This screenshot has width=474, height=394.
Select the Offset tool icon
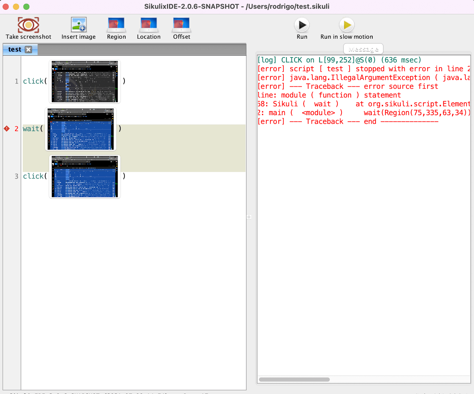pos(181,25)
